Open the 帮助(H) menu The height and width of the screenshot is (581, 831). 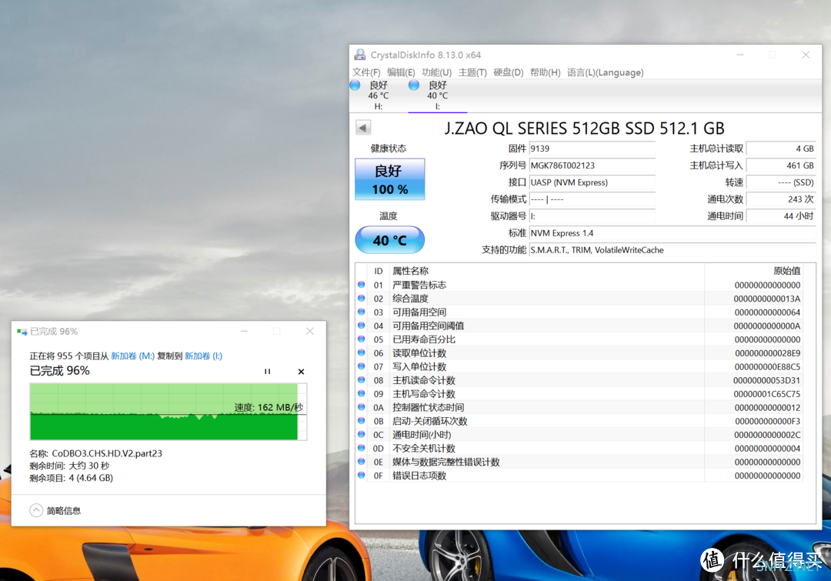pyautogui.click(x=545, y=72)
